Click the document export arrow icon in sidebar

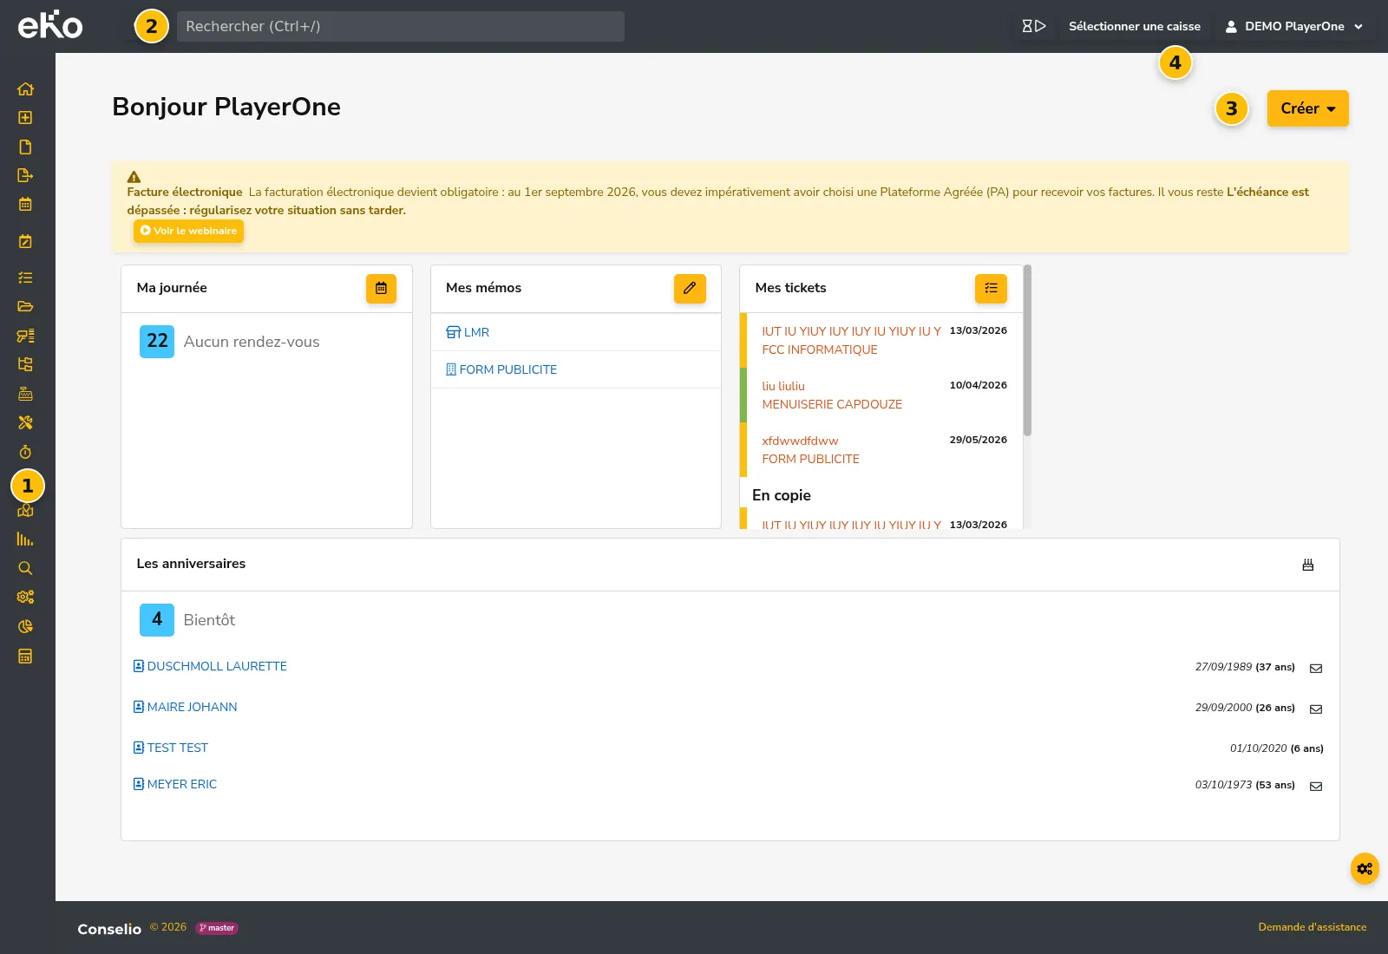[25, 175]
